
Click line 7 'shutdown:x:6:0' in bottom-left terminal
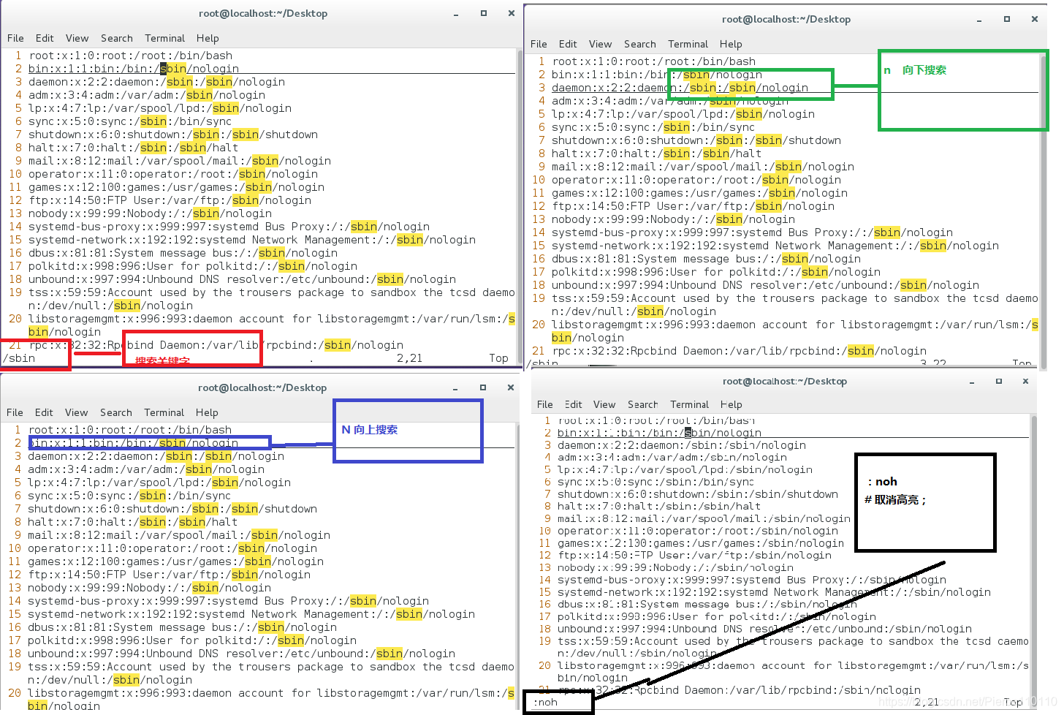pyautogui.click(x=172, y=509)
